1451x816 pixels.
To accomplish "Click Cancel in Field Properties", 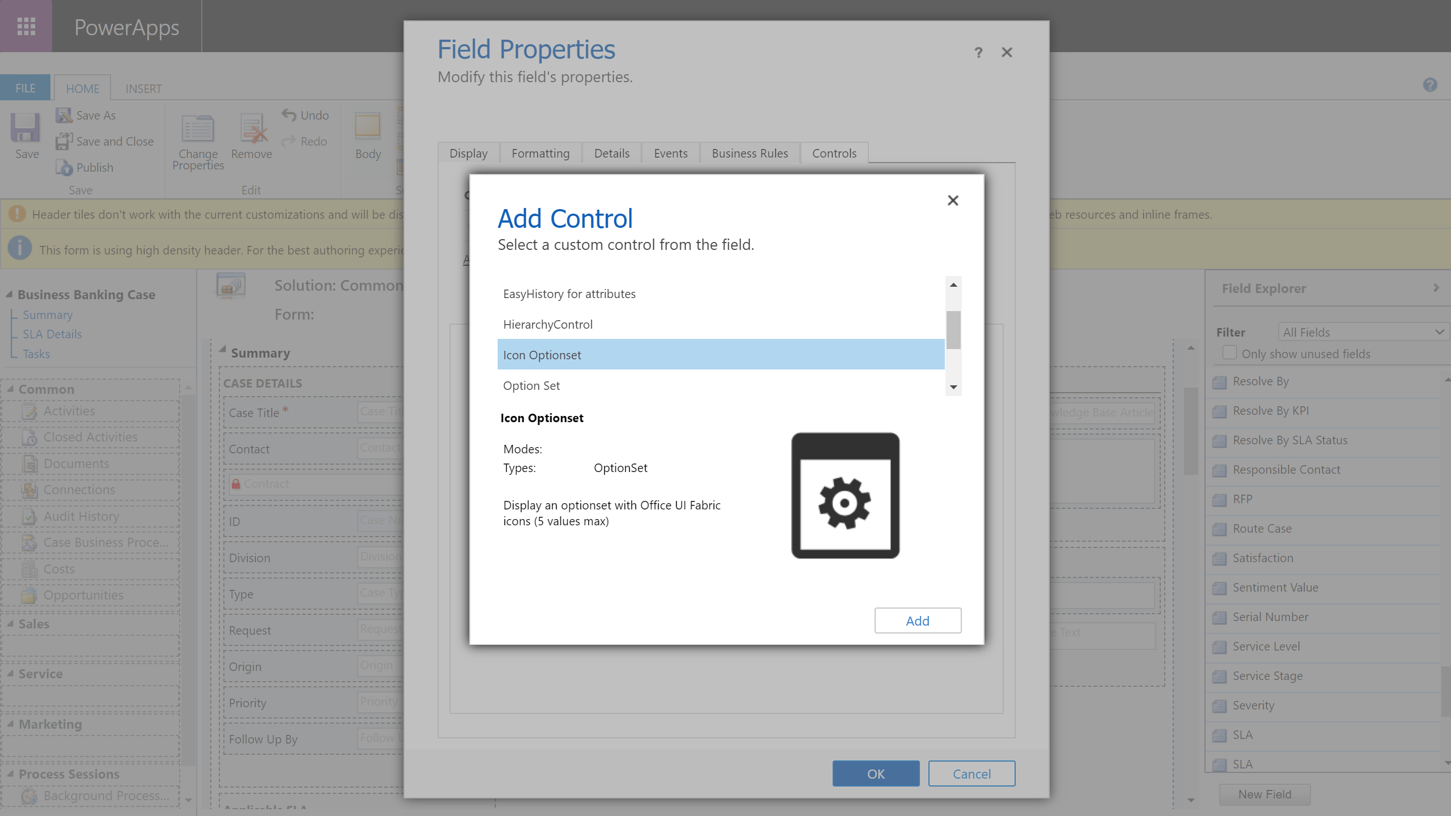I will coord(971,773).
